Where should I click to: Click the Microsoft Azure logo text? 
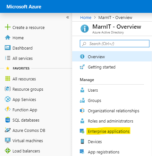point(24,7)
